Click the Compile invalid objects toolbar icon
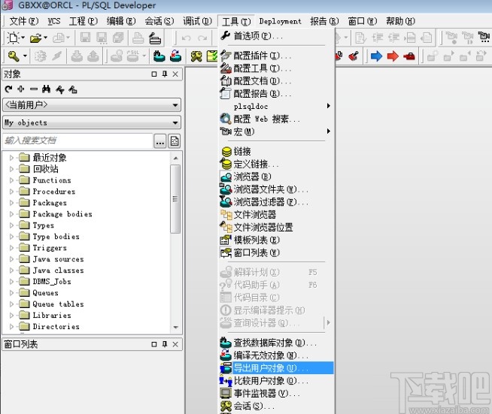This screenshot has width=492, height=414. coord(176,56)
